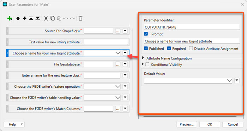Viewport: 247px width, 131px height.
Task: Open table handling row options arrow menu
Action: click(125, 97)
